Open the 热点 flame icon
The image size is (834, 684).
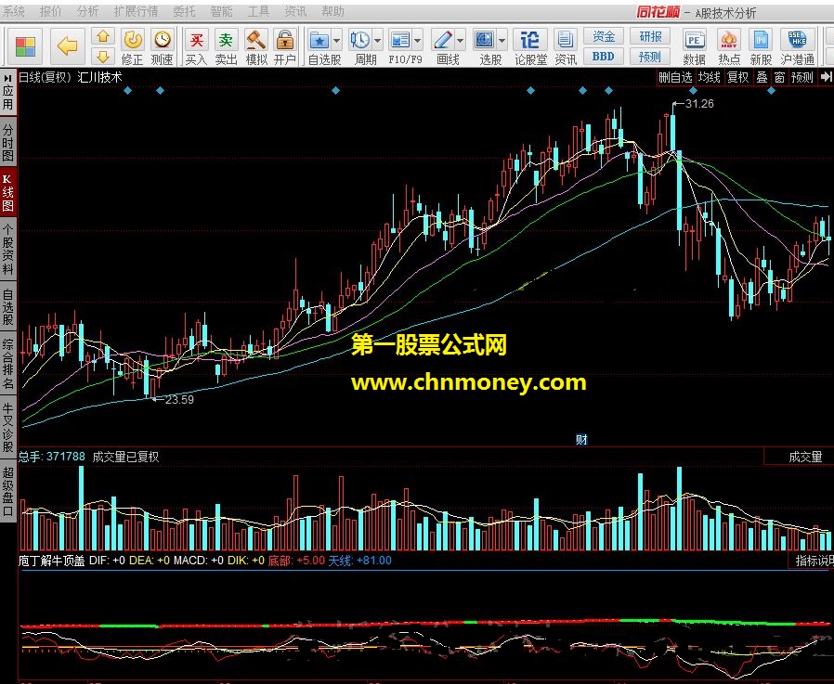point(729,41)
